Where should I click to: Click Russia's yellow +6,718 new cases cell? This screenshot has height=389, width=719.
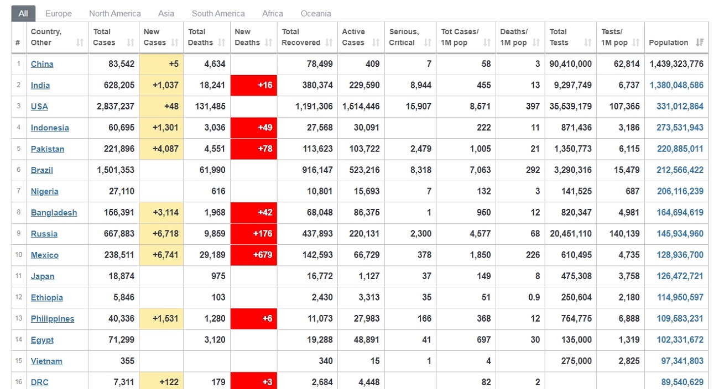tap(161, 234)
